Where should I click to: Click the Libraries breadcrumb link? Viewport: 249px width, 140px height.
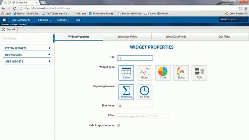(x=5, y=24)
